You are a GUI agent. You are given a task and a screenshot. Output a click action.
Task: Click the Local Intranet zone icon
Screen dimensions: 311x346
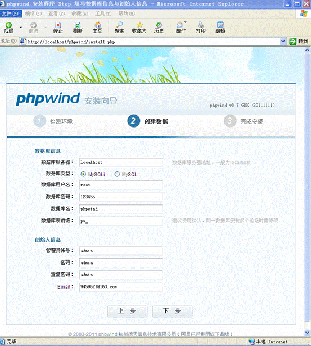[251, 342]
